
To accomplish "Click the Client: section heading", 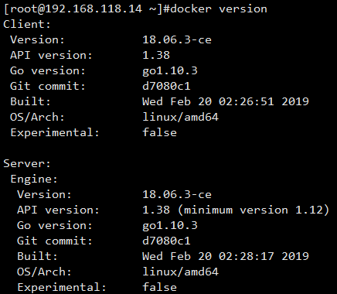I will pyautogui.click(x=27, y=24).
